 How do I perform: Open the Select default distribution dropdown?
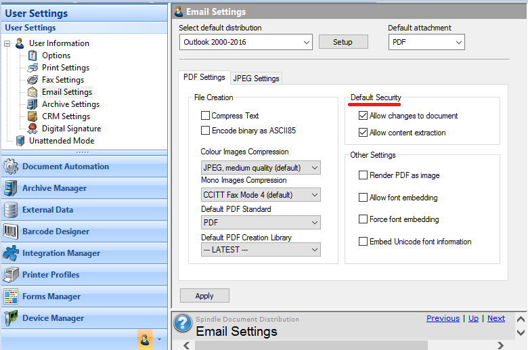tap(246, 42)
